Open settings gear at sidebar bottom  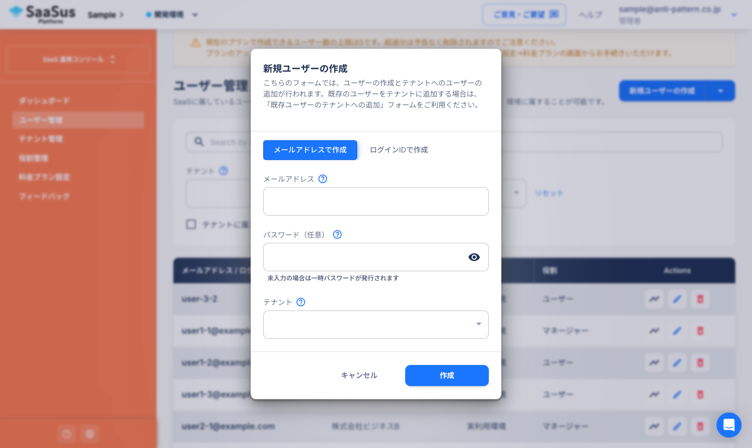pyautogui.click(x=89, y=434)
